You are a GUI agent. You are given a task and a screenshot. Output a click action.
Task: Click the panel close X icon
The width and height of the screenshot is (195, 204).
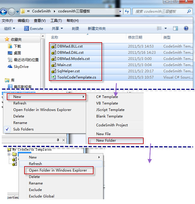[x=63, y=140]
